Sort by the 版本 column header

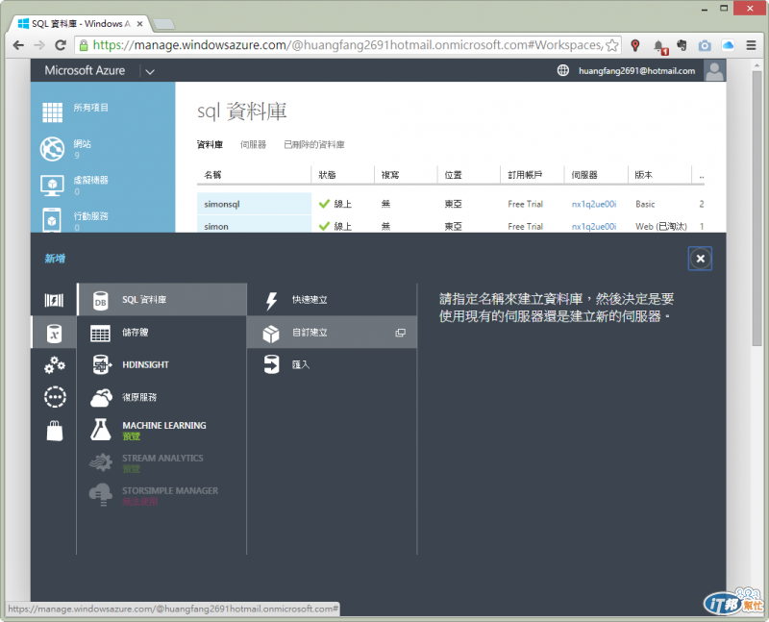tap(643, 175)
